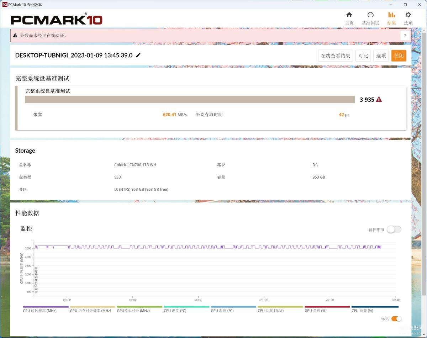
Task: Click the 带宽 label
Action: point(38,115)
